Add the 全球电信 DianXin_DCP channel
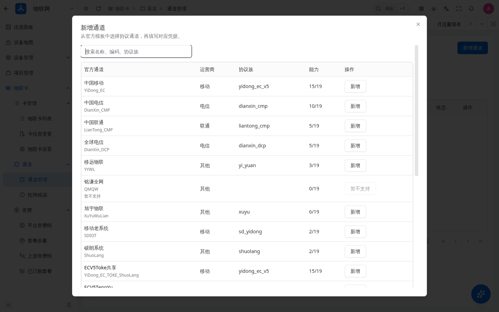The height and width of the screenshot is (312, 499). (355, 146)
